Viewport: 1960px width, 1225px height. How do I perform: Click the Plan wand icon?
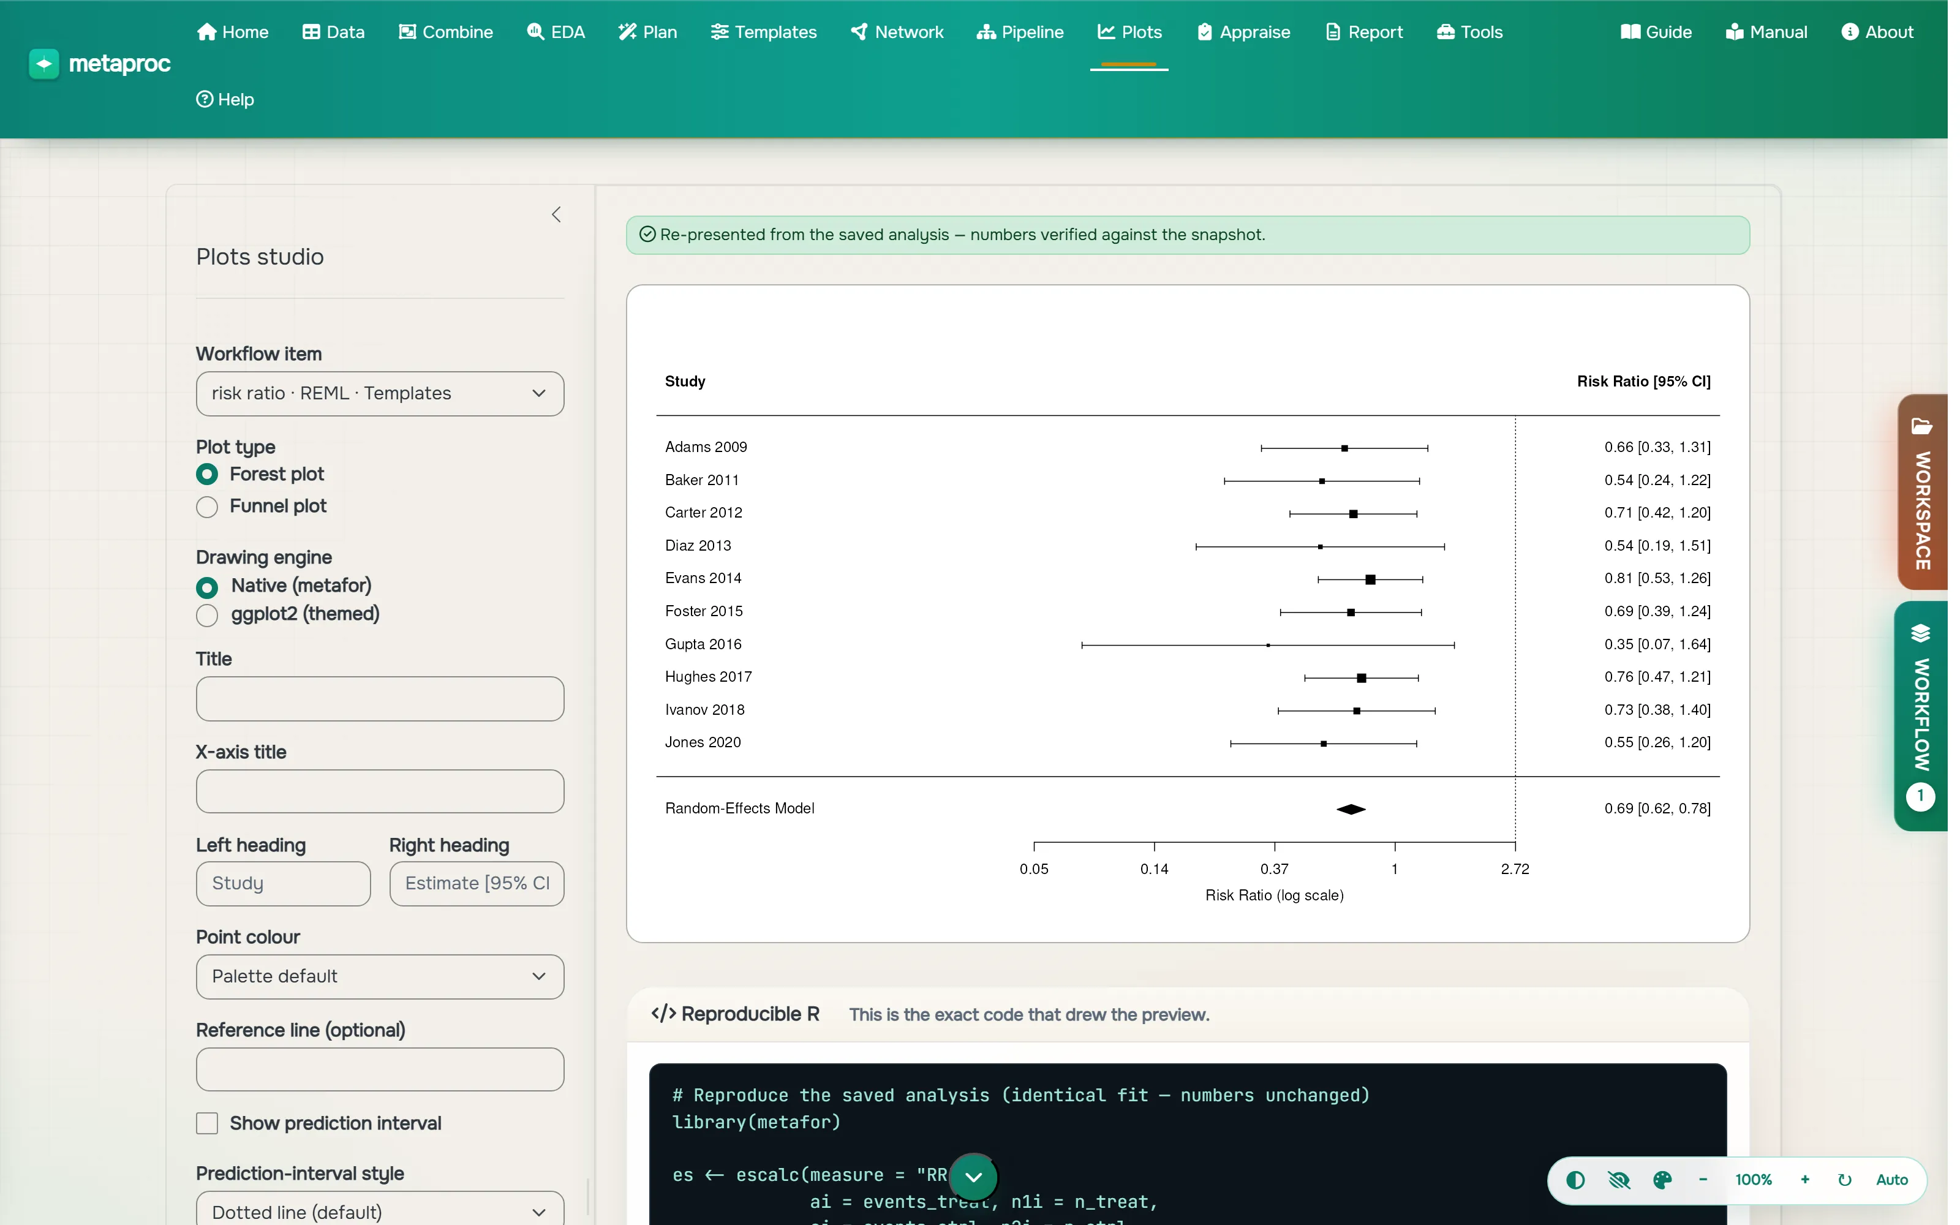tap(627, 32)
